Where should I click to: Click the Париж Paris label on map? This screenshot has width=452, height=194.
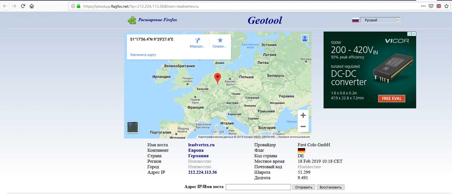click(195, 100)
